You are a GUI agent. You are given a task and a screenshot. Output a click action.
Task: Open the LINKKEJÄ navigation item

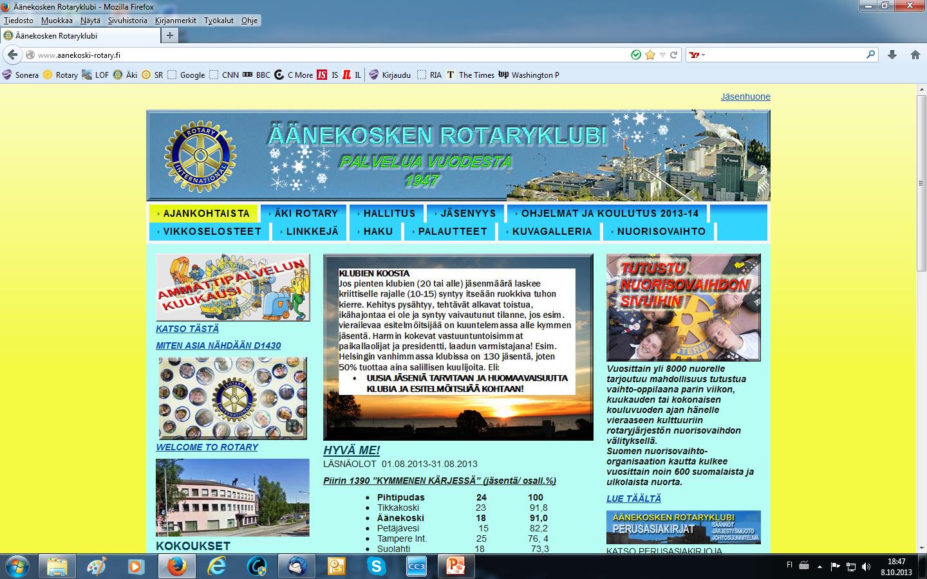(x=309, y=231)
